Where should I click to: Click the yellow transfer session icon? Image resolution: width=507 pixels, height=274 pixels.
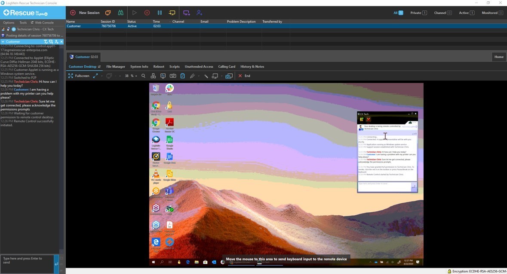click(x=172, y=13)
